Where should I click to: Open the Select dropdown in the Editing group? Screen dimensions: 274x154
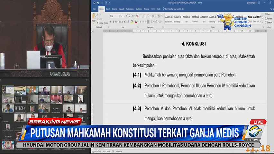269,23
